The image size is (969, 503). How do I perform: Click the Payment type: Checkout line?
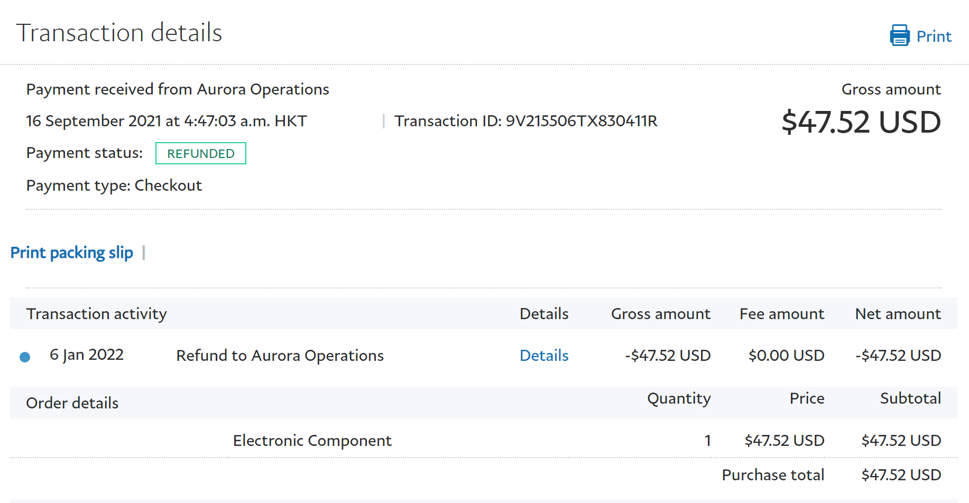click(114, 185)
